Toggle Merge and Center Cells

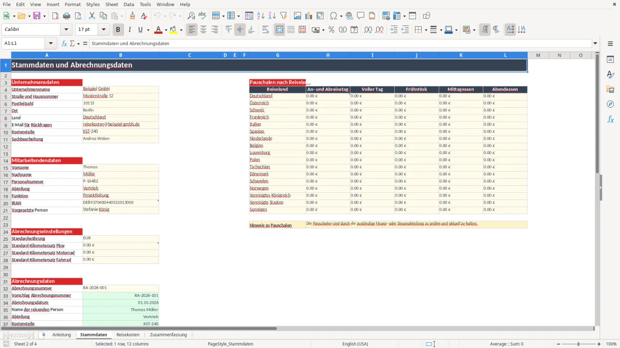point(280,30)
